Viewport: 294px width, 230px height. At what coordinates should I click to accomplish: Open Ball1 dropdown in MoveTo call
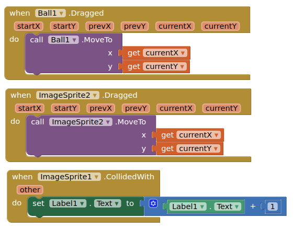point(63,40)
